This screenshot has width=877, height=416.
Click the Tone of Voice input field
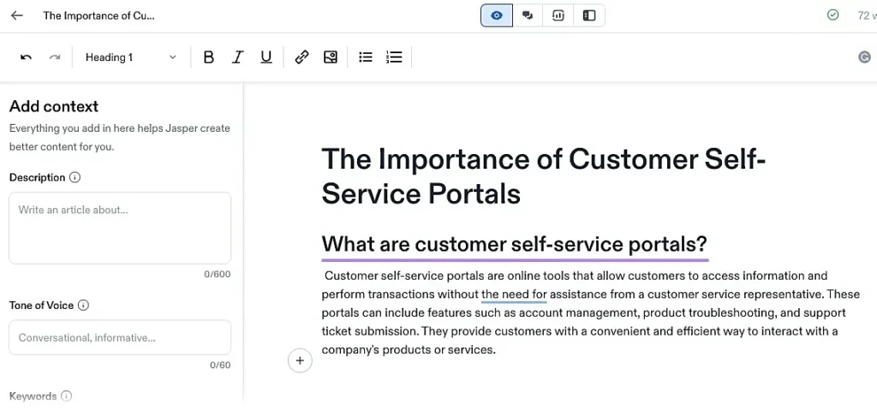[x=120, y=337]
